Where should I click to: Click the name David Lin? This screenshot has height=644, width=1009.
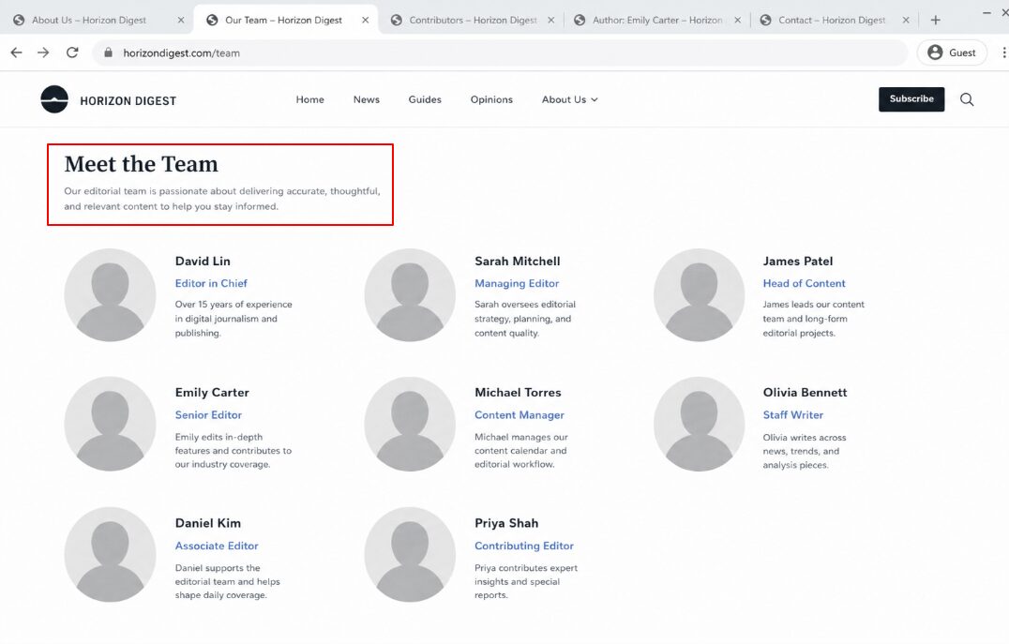click(x=203, y=262)
